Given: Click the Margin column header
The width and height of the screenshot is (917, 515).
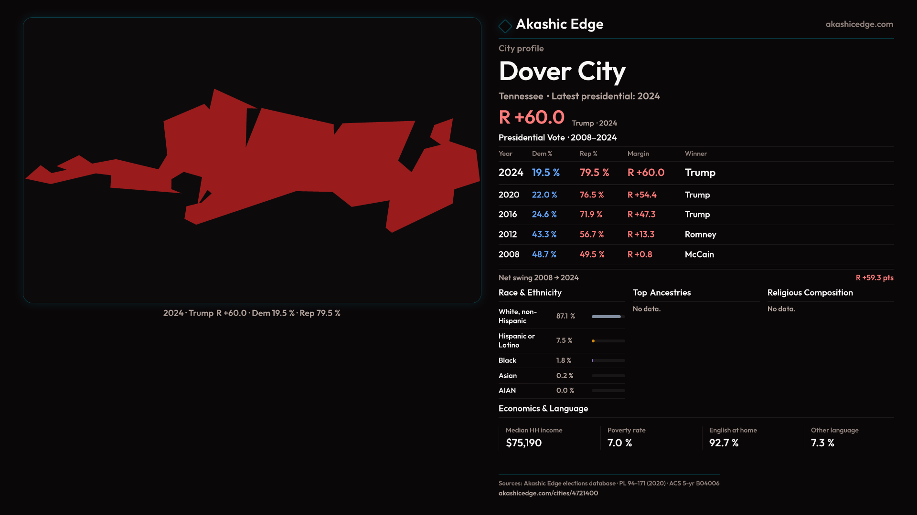Looking at the screenshot, I should [x=638, y=154].
